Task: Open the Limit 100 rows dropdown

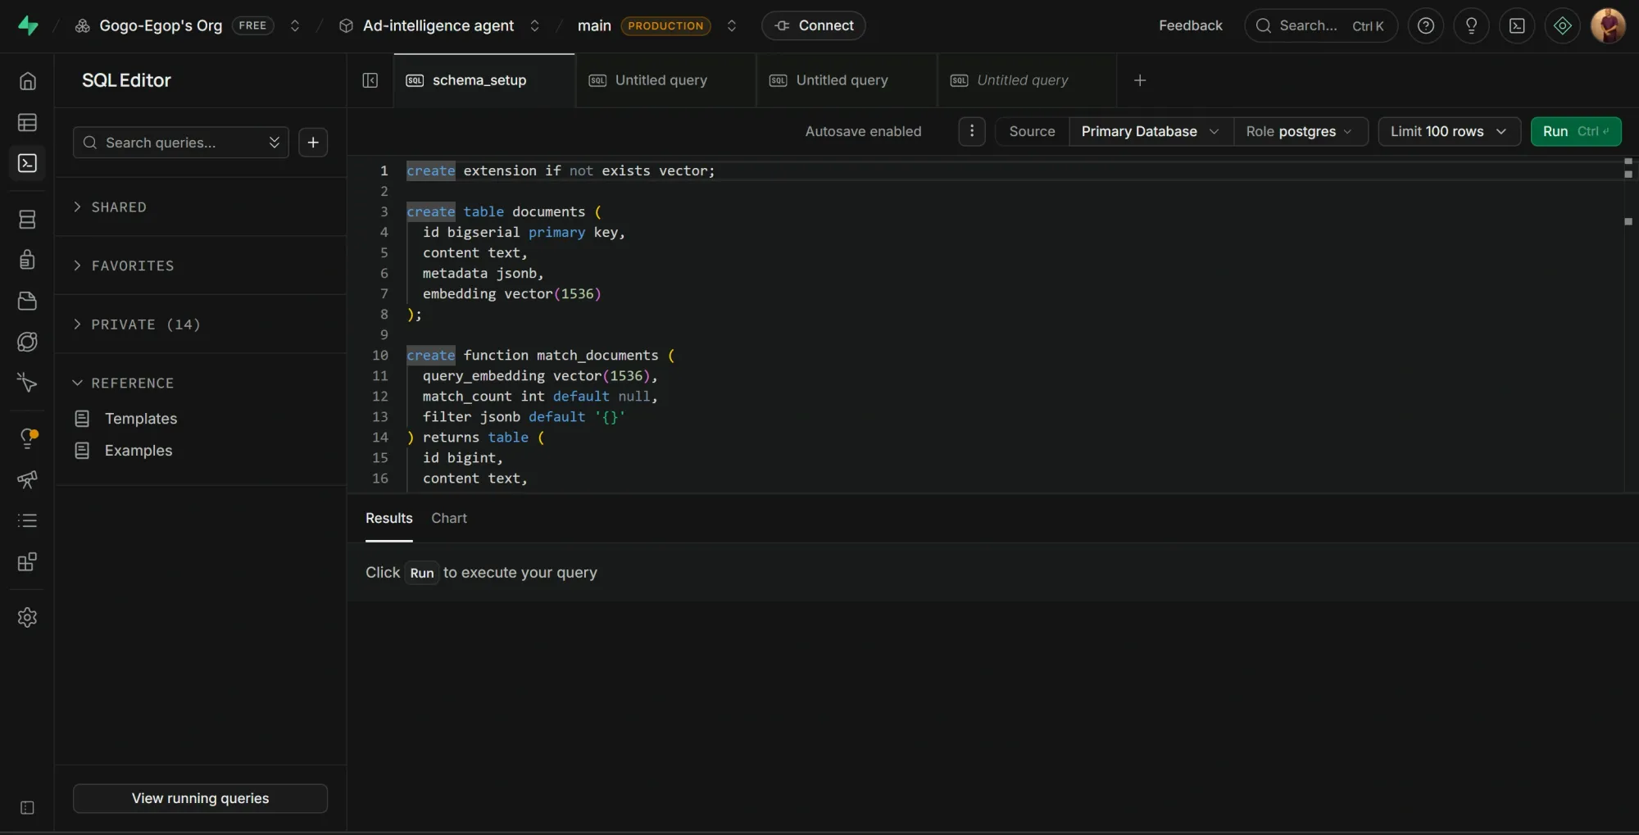Action: [1449, 131]
